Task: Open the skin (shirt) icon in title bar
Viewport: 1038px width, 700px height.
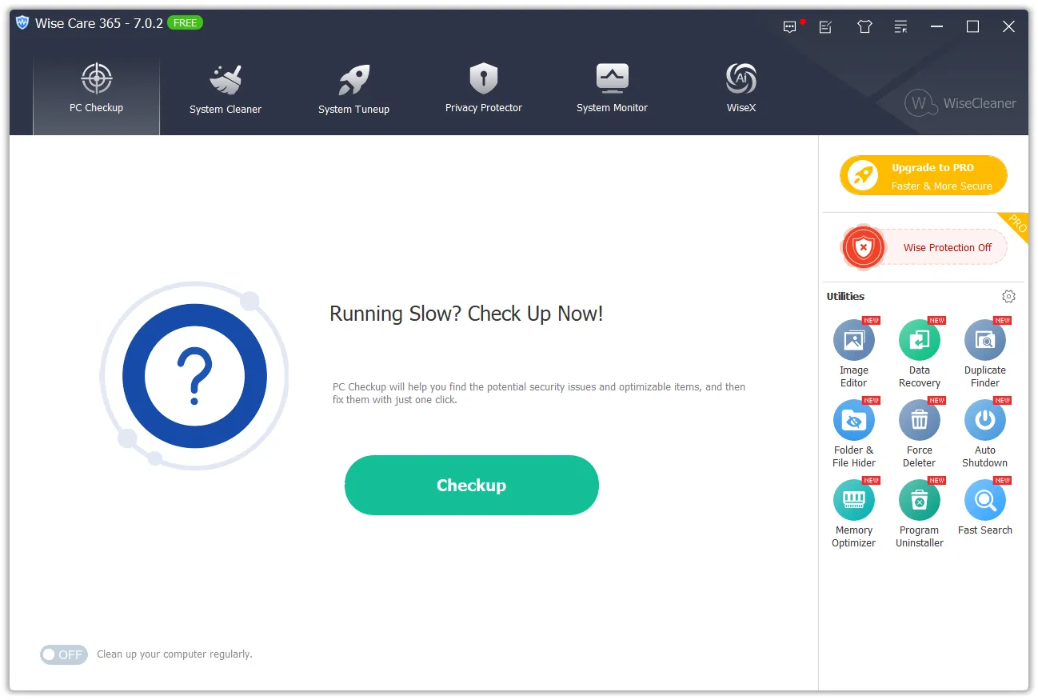Action: 864,26
